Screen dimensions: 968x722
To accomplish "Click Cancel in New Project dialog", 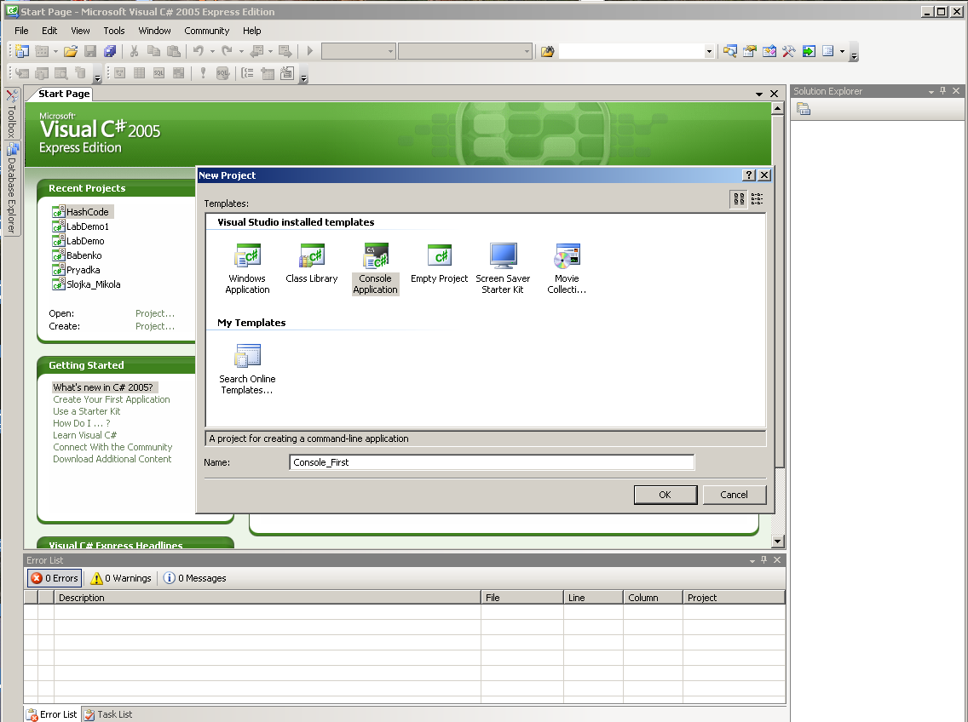I will pyautogui.click(x=734, y=495).
